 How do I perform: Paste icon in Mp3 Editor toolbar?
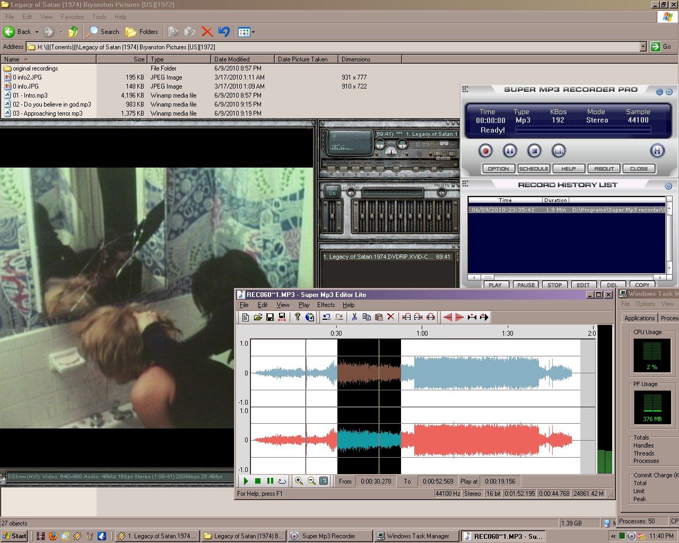click(x=379, y=317)
